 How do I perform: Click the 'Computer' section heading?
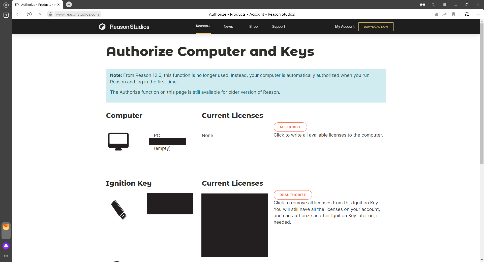click(x=124, y=115)
